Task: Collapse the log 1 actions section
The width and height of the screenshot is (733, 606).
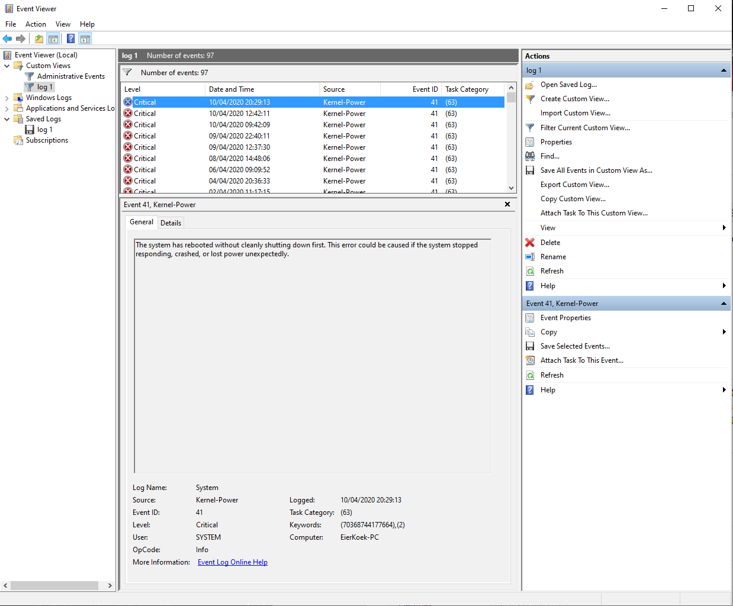Action: point(724,70)
